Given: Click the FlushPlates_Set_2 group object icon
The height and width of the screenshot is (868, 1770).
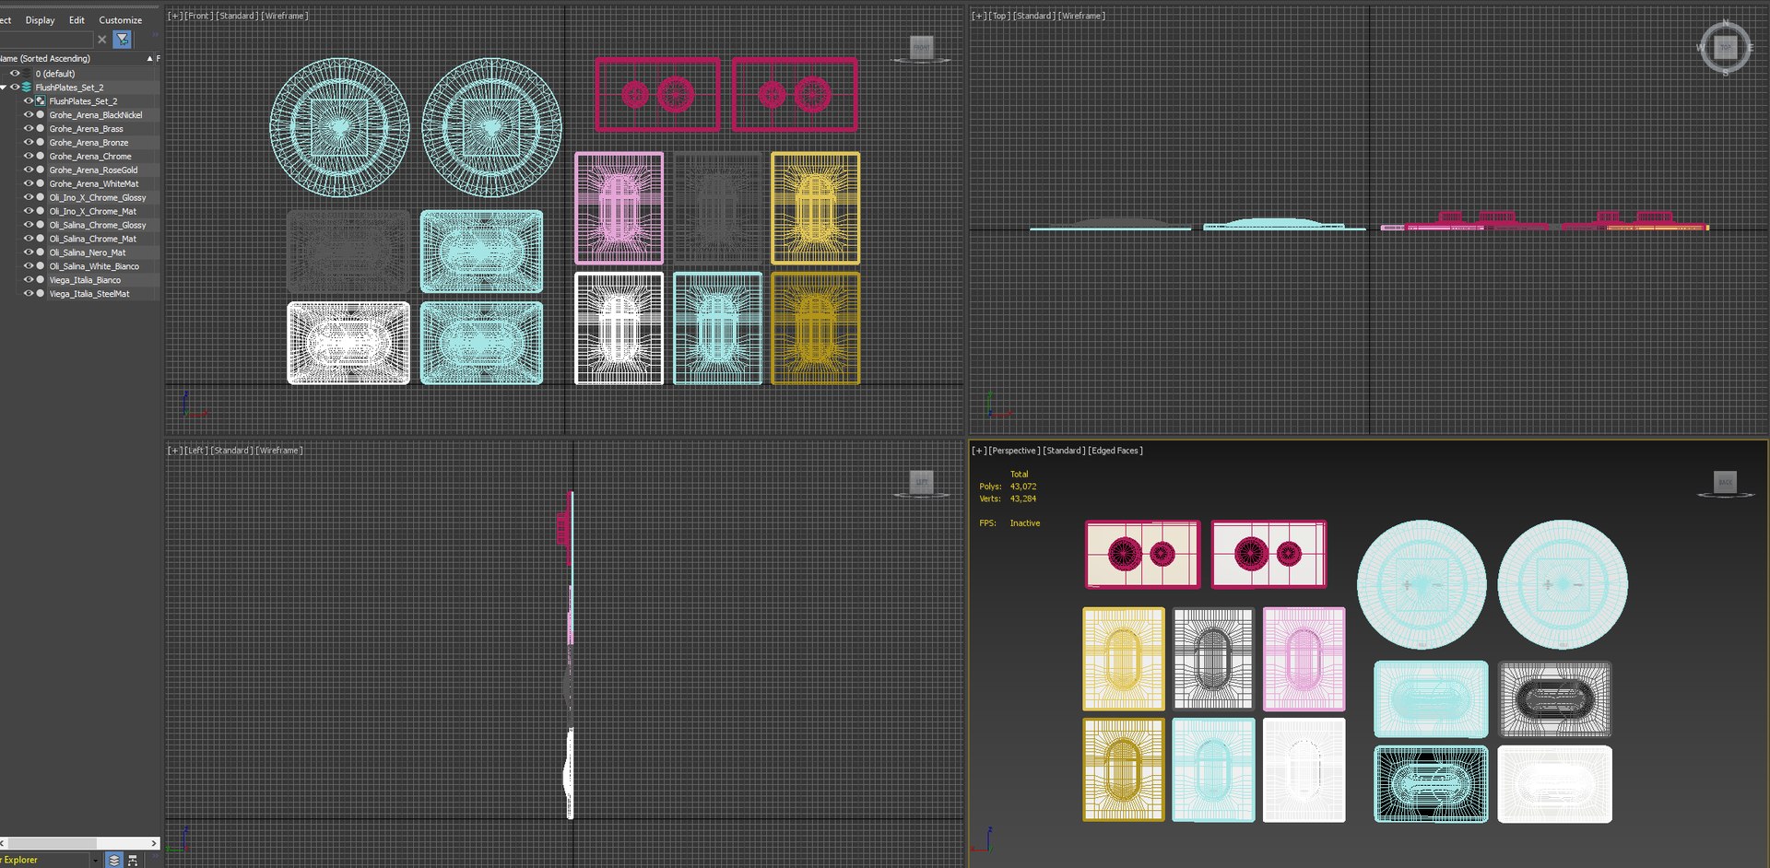Looking at the screenshot, I should [41, 101].
